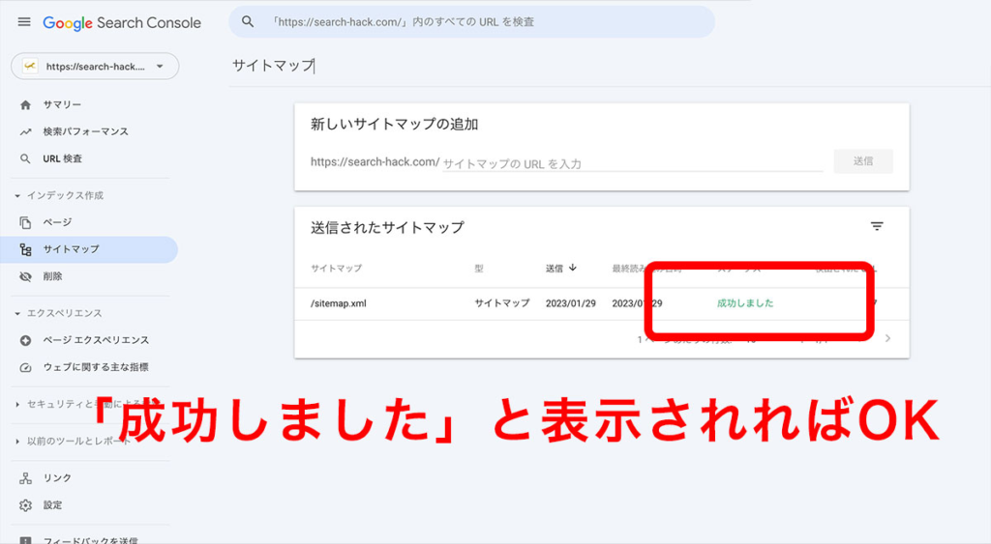Click the sitemap tree icon in sidebar
Screen dimensions: 991x544
point(25,250)
